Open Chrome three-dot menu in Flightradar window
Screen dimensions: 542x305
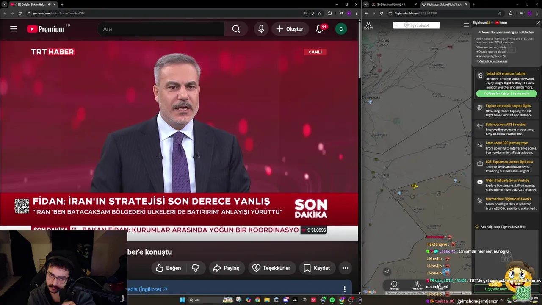click(x=538, y=13)
